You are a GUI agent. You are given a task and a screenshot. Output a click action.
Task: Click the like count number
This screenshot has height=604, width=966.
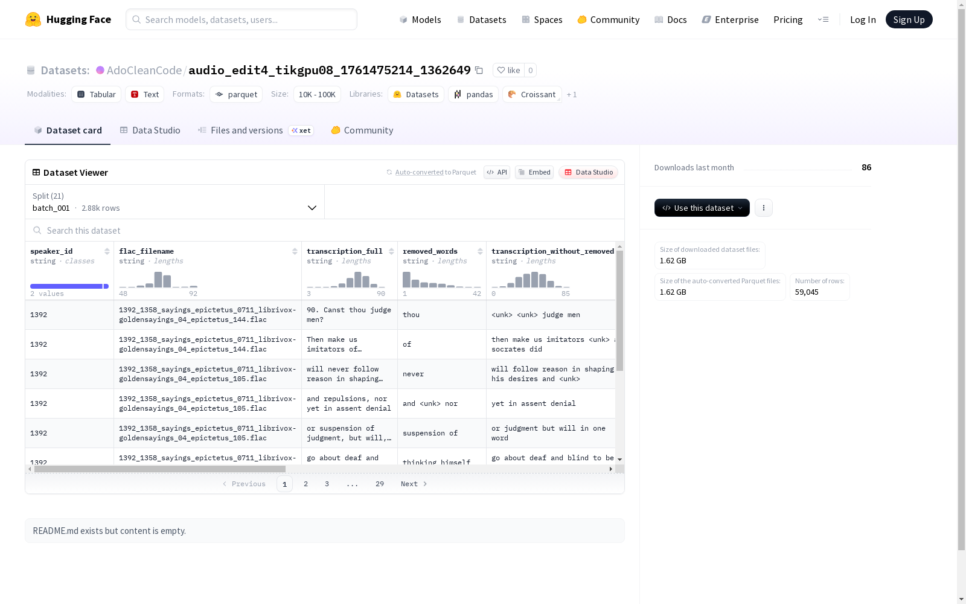[531, 70]
